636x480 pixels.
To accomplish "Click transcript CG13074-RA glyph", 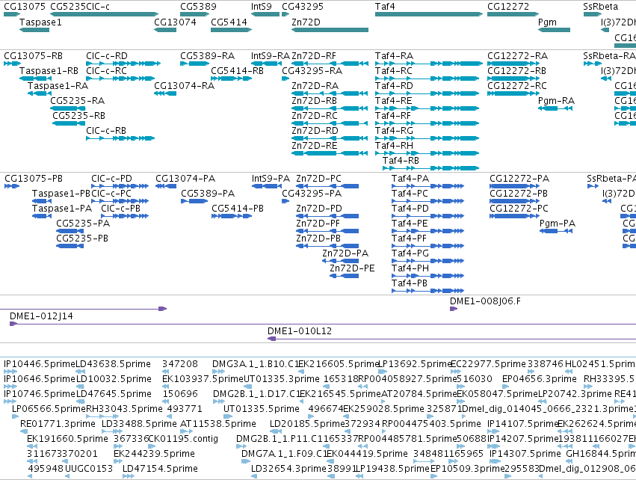I will point(165,93).
